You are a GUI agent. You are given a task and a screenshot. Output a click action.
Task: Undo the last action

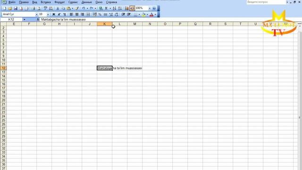coord(84,8)
